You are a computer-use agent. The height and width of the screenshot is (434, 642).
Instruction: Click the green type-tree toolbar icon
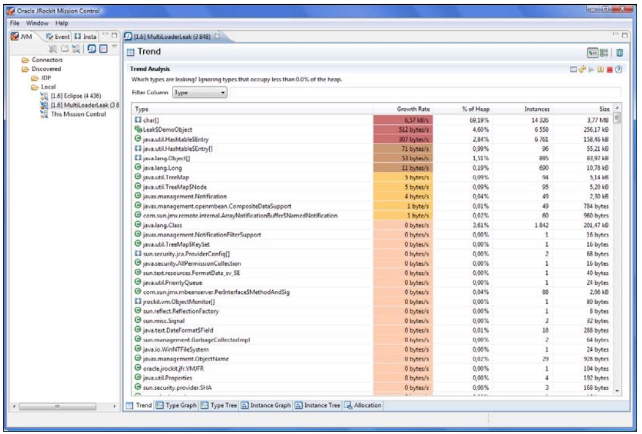tap(604, 52)
